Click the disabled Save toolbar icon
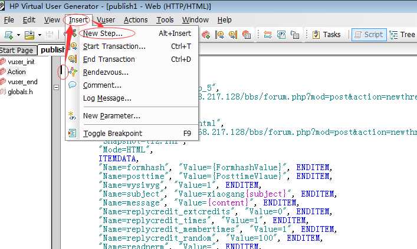Viewport: 417px width, 249px height. point(50,35)
